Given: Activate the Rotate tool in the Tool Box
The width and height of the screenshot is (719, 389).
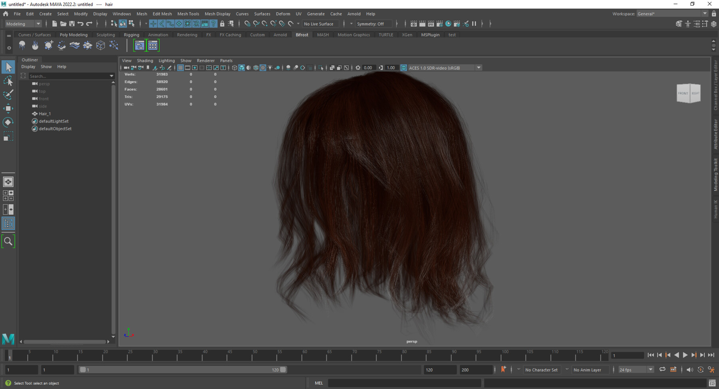Looking at the screenshot, I should tap(8, 122).
